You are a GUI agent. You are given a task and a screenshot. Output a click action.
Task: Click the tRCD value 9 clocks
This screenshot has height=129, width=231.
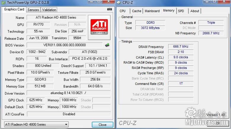(181, 62)
